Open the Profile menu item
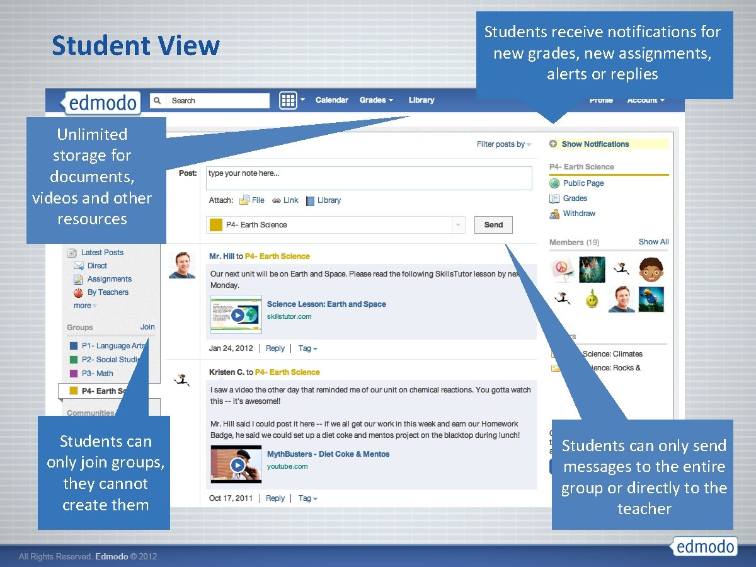The image size is (756, 567). 601,100
